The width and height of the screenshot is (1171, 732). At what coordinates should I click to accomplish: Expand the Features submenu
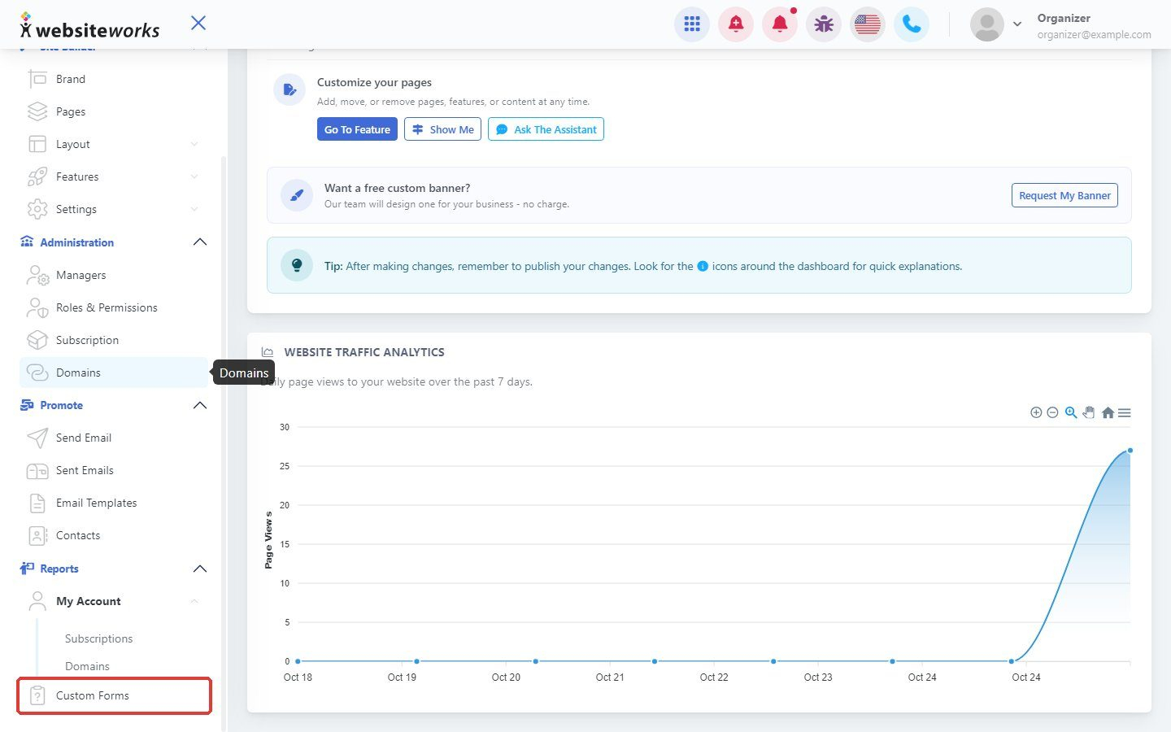(x=194, y=176)
